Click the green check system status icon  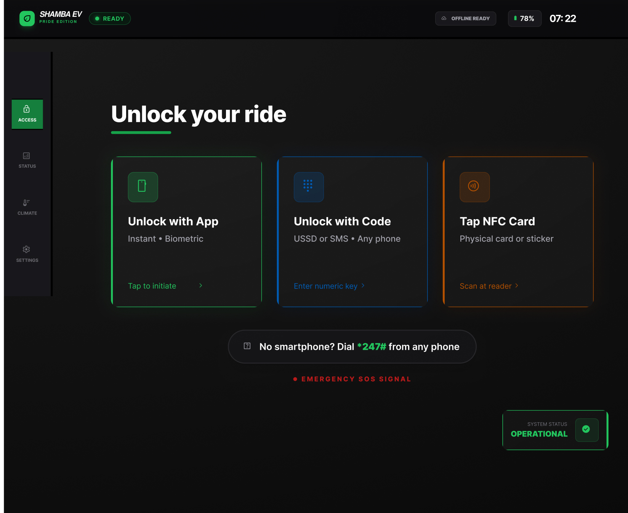(x=586, y=430)
